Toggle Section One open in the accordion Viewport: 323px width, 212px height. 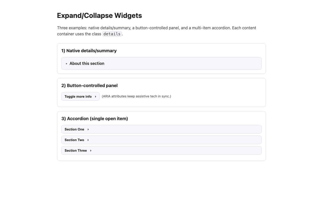click(74, 129)
